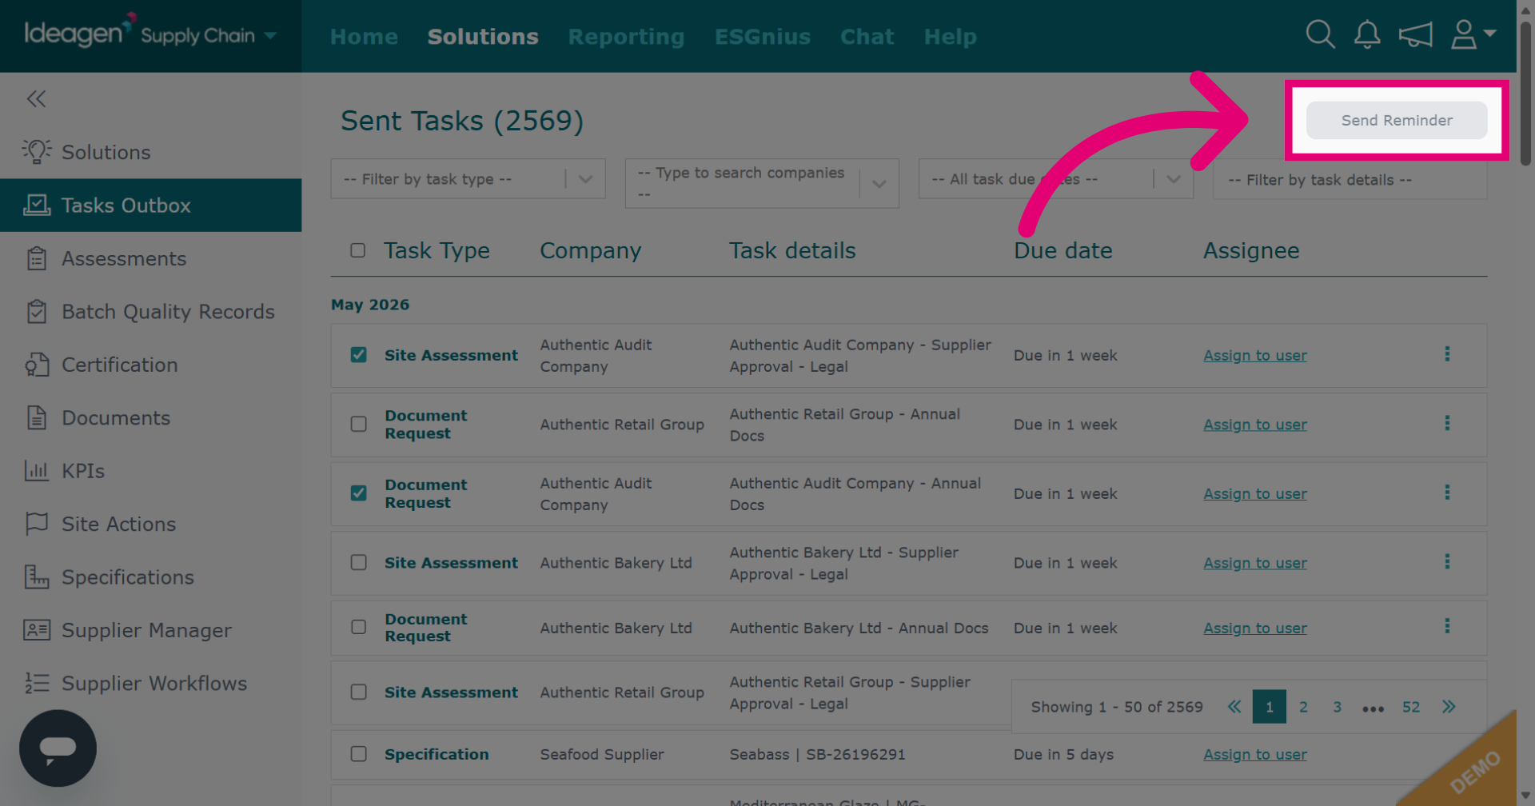Viewport: 1535px width, 806px height.
Task: Click the Filter by task details field
Action: pos(1350,180)
